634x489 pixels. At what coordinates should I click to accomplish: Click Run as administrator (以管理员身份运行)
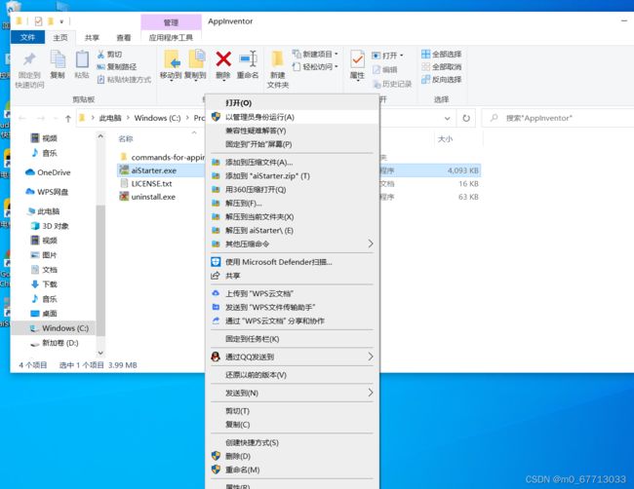[x=292, y=117]
